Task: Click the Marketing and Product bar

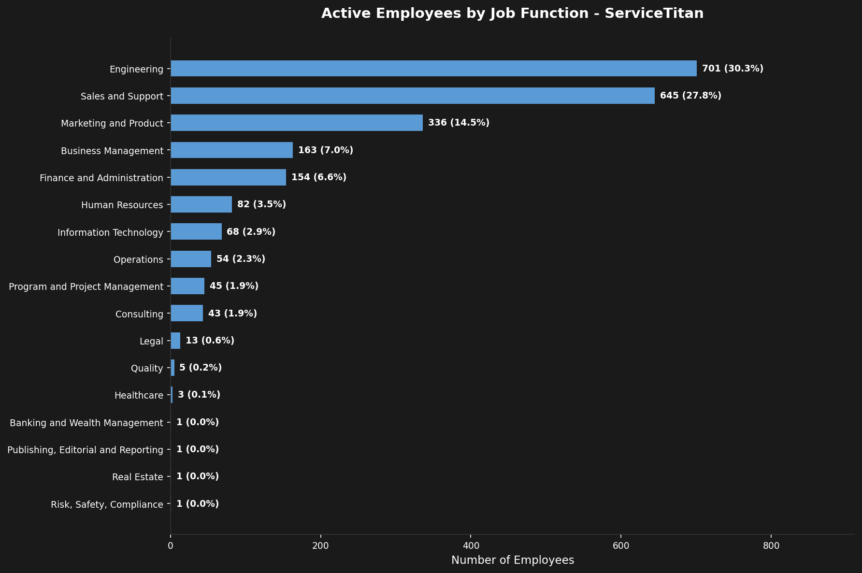Action: pyautogui.click(x=297, y=123)
